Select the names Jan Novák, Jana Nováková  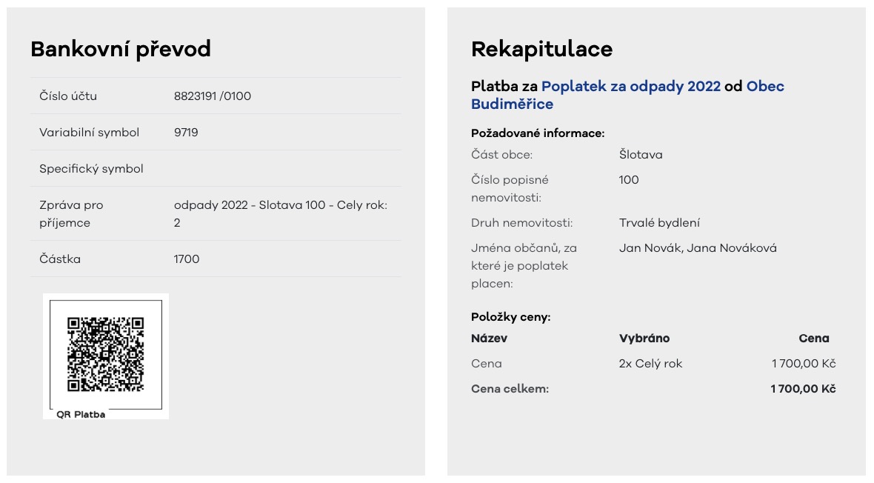tap(698, 248)
